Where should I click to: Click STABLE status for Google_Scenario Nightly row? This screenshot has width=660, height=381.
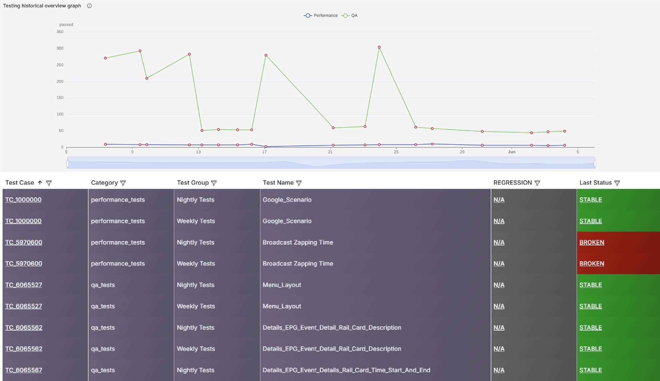click(x=591, y=200)
